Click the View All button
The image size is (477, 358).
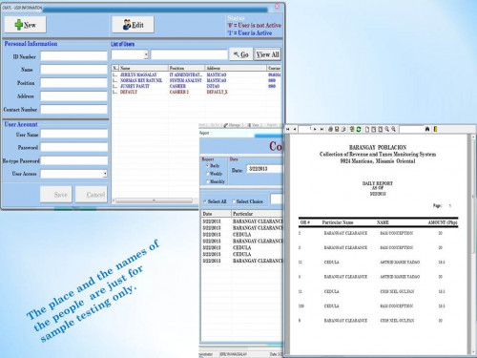[x=268, y=54]
